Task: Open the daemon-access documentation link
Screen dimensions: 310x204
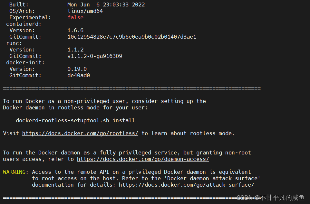Action: [x=143, y=159]
